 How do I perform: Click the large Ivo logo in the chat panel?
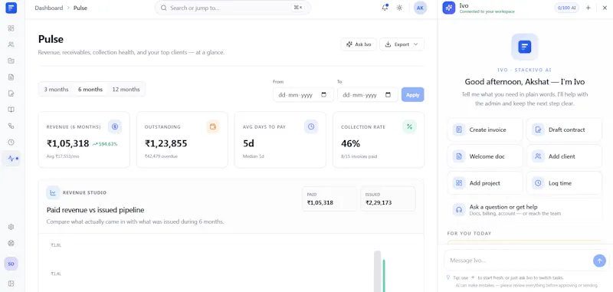pyautogui.click(x=525, y=47)
